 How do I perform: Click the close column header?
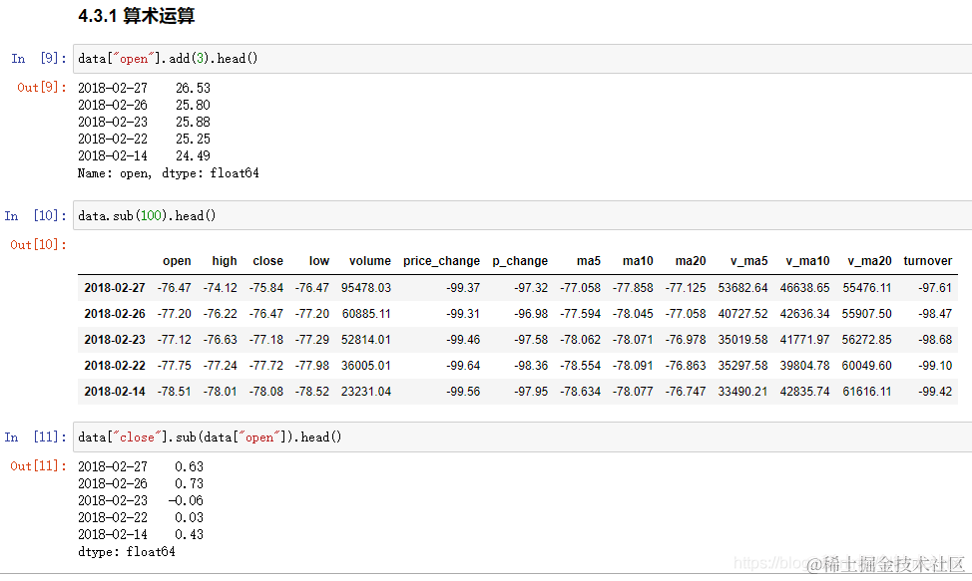point(267,261)
